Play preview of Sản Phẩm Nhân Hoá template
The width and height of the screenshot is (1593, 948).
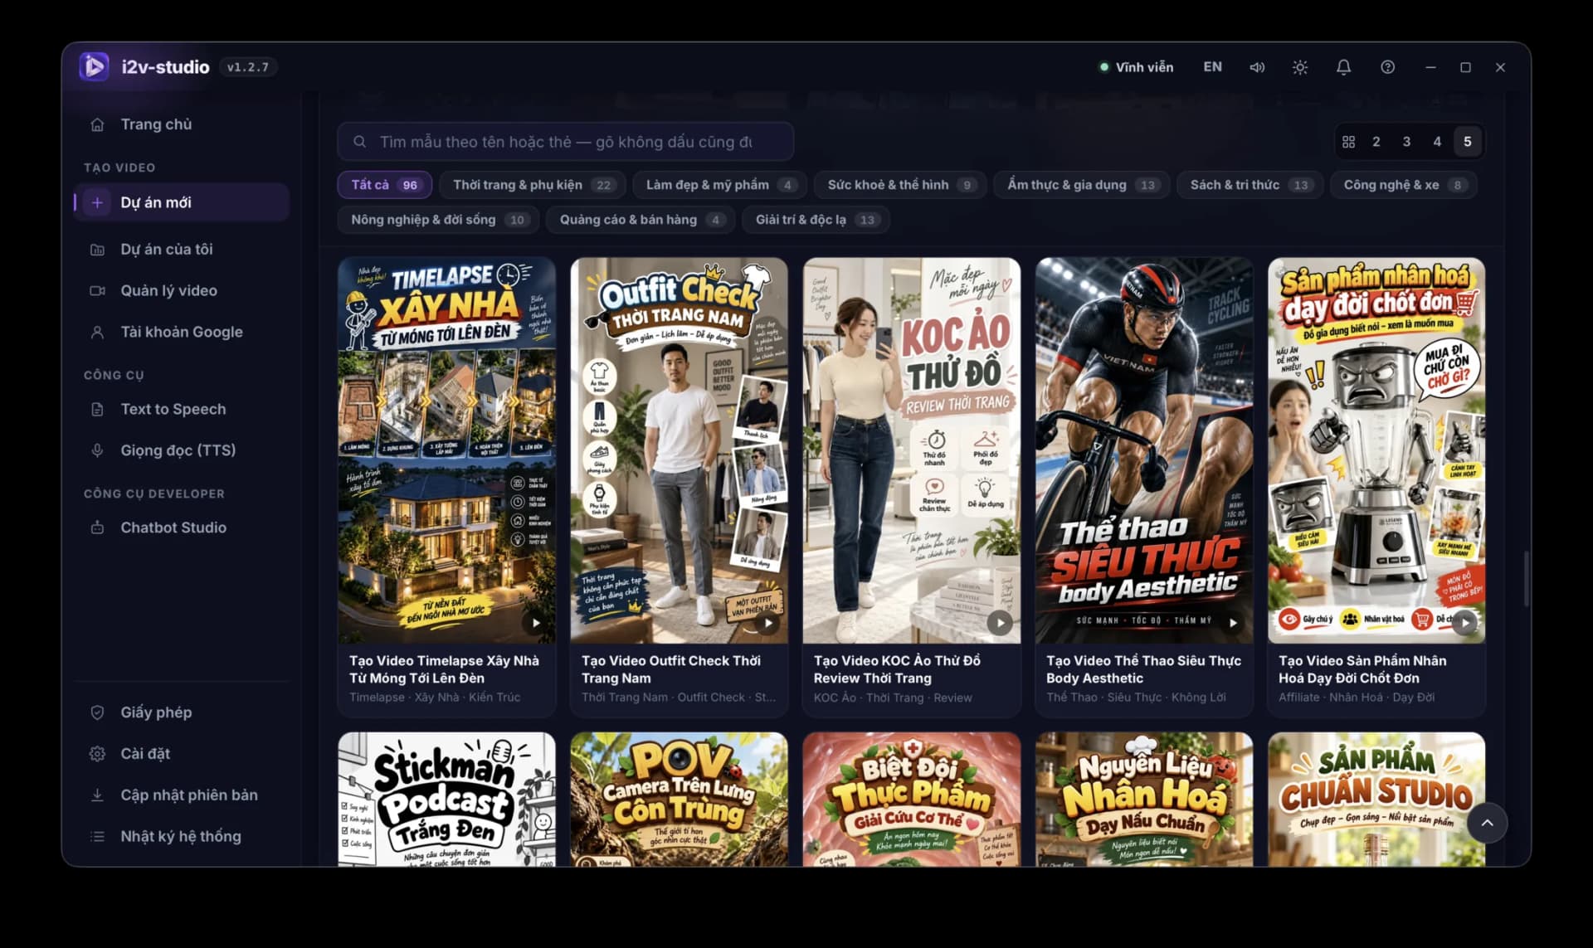(1465, 623)
